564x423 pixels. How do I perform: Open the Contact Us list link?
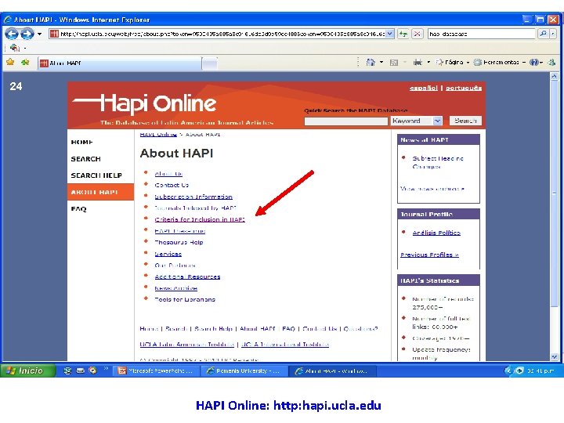[172, 185]
